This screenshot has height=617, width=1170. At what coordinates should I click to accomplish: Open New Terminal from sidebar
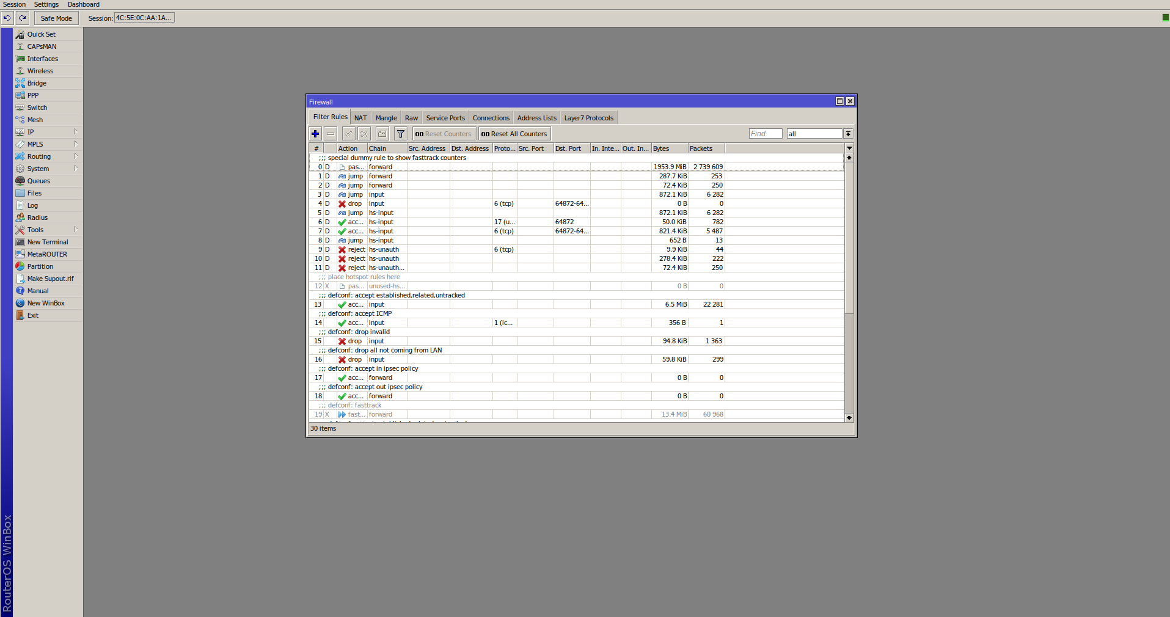click(x=47, y=242)
